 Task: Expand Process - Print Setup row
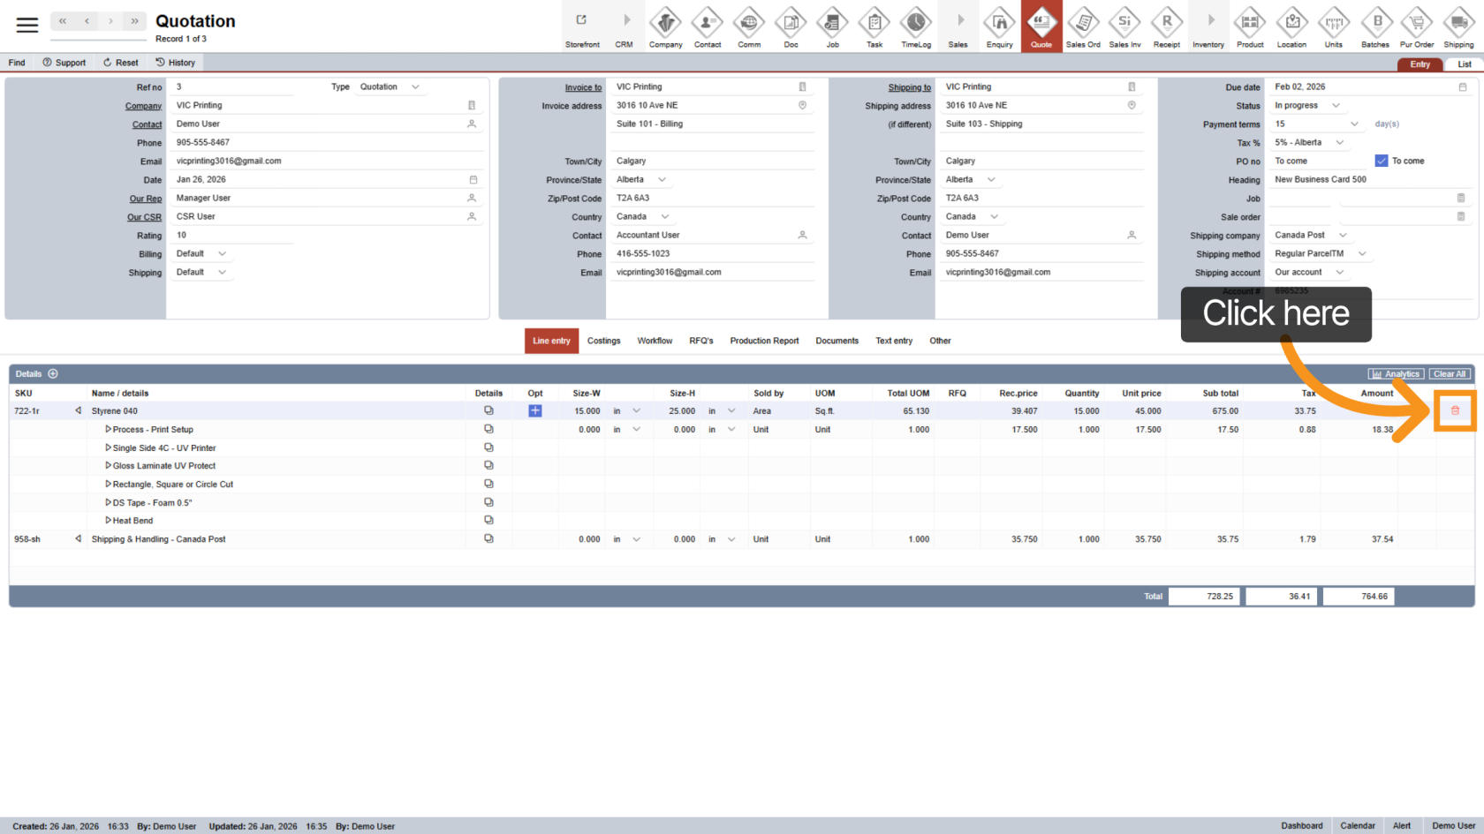point(108,430)
